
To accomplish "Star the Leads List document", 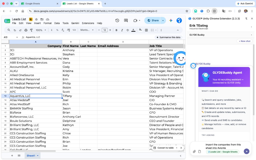I will (x=36, y=19).
